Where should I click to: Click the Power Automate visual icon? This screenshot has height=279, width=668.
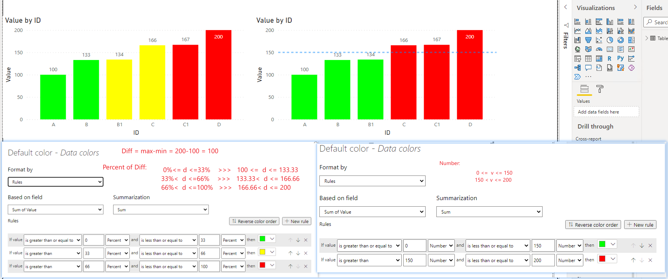(578, 77)
